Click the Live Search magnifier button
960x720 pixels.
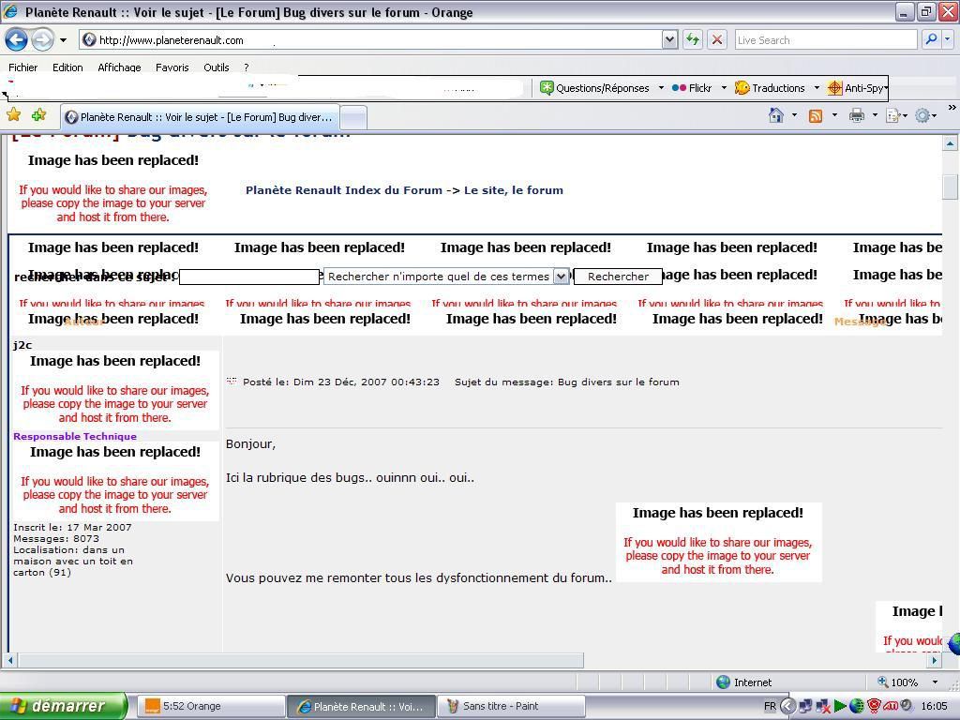[x=931, y=39]
